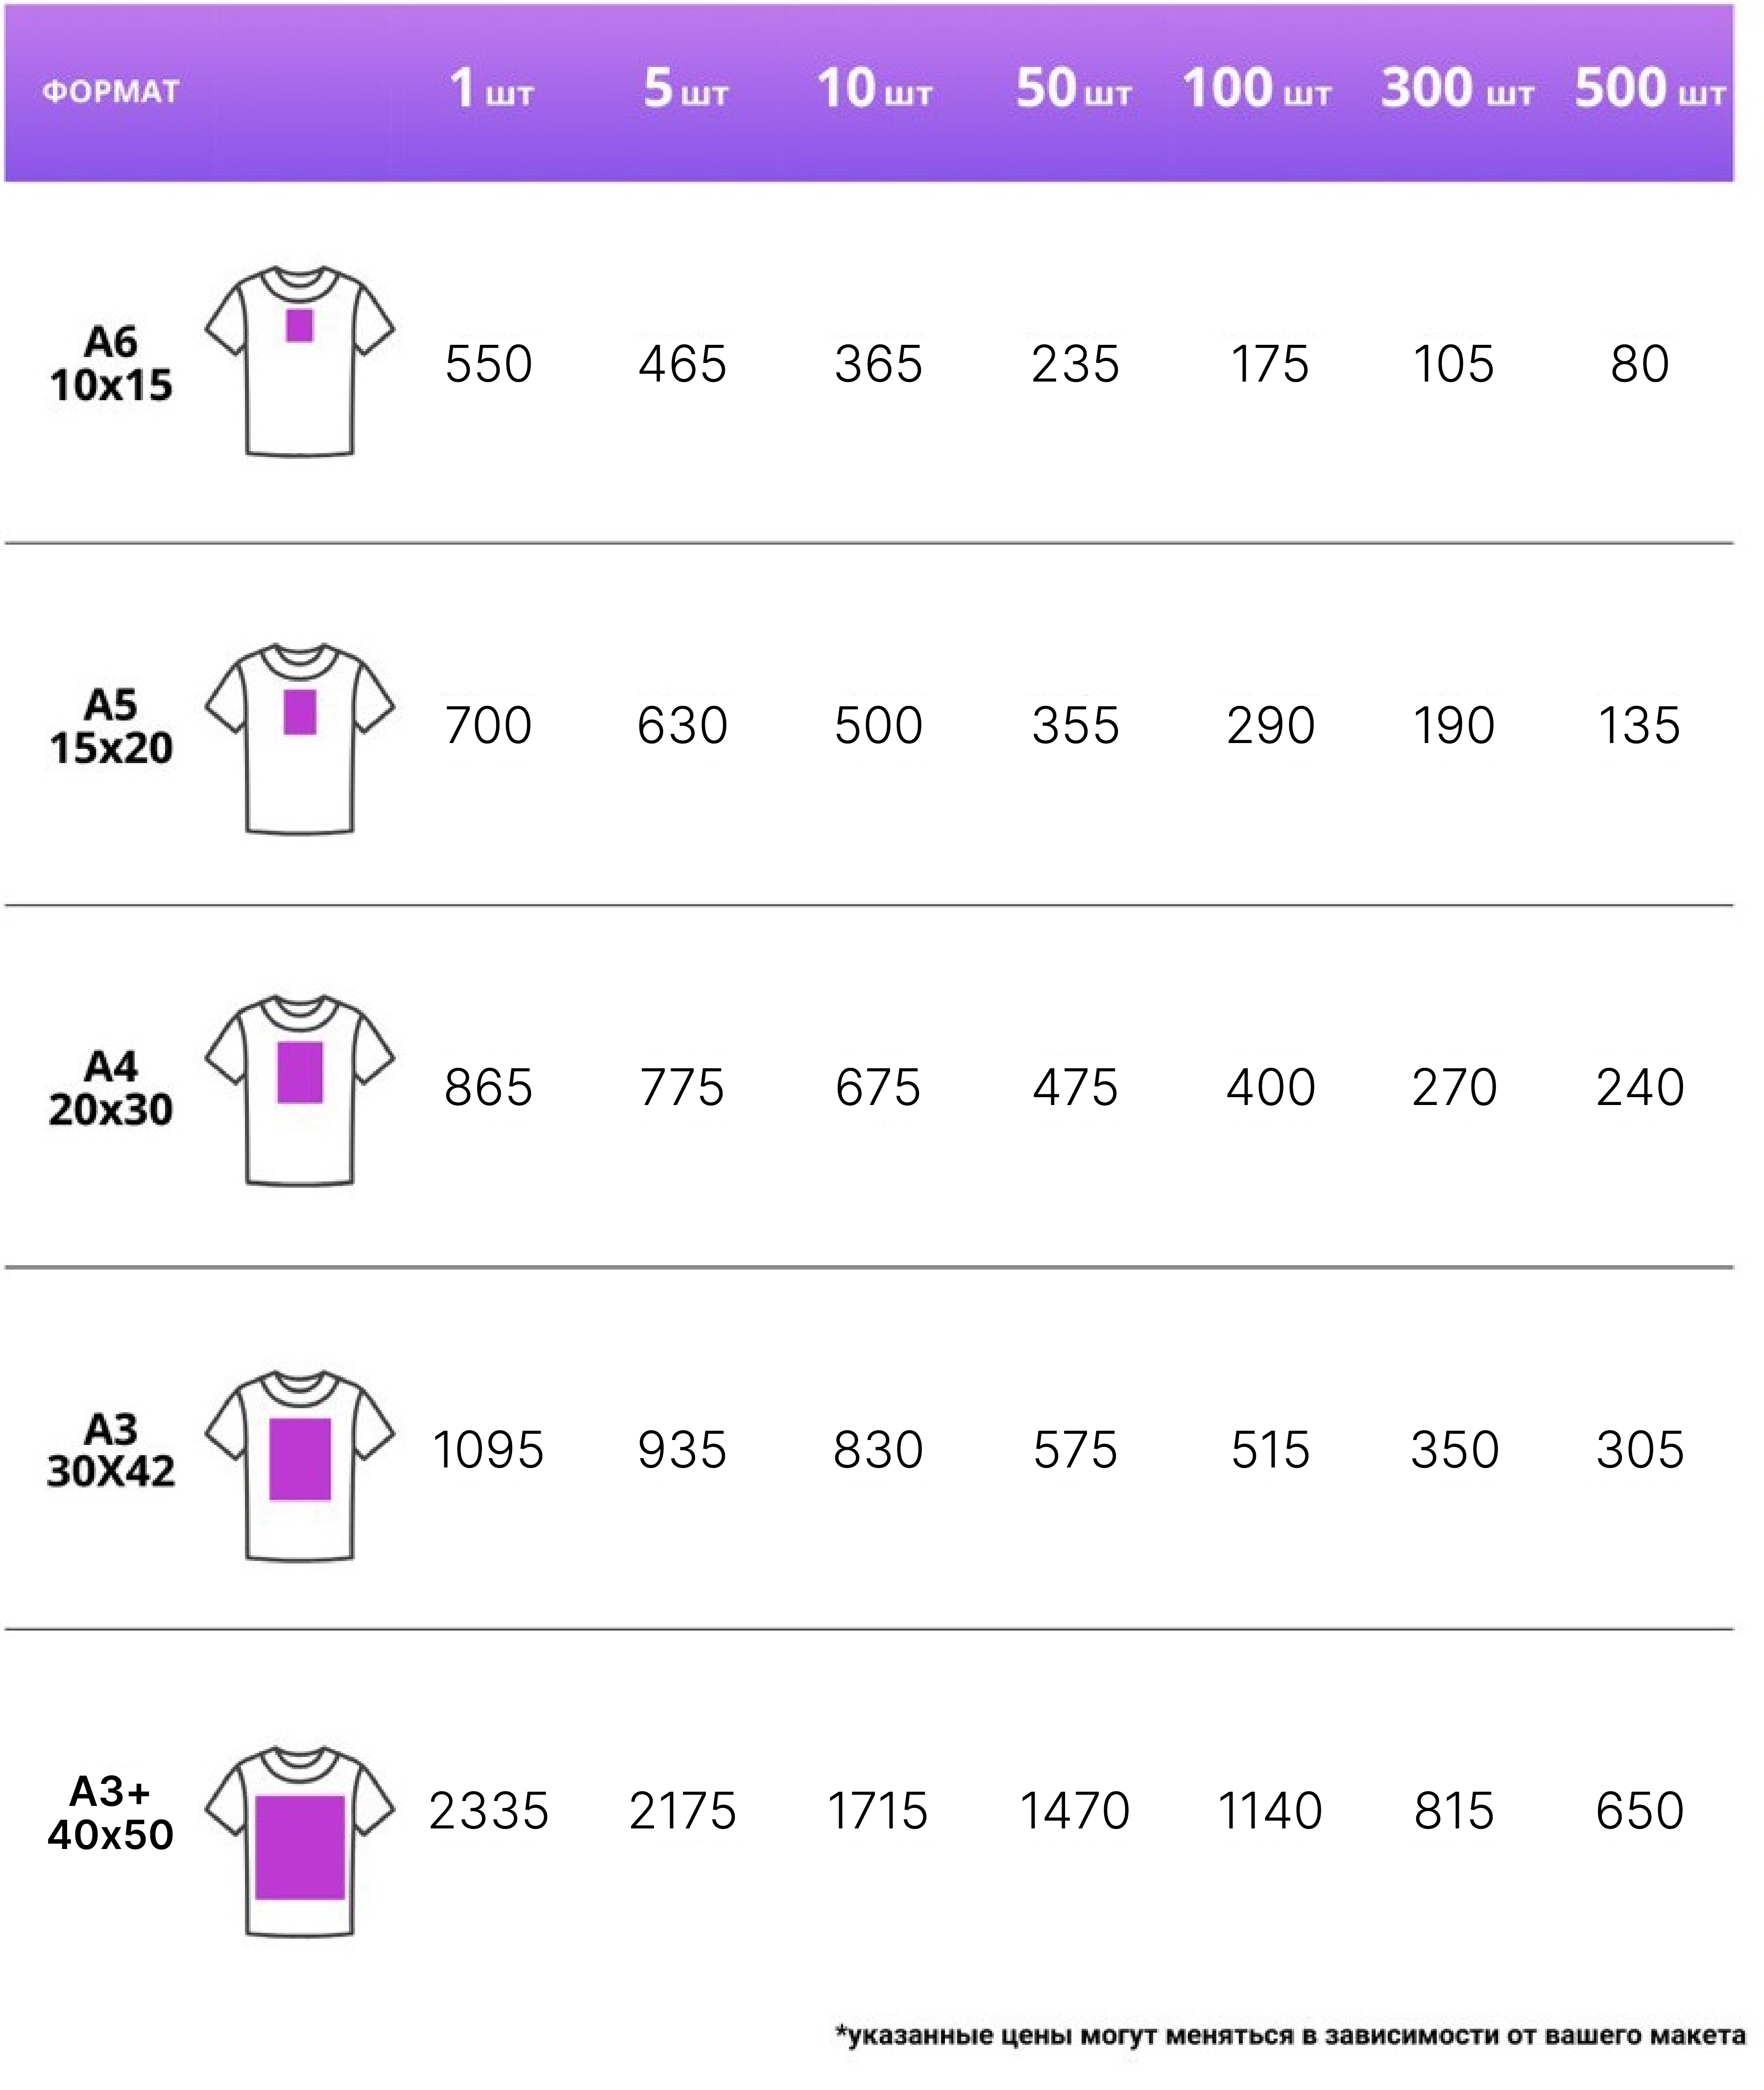The image size is (1764, 2090).
Task: Click the A5 15x20 t-shirt icon
Action: 300,739
